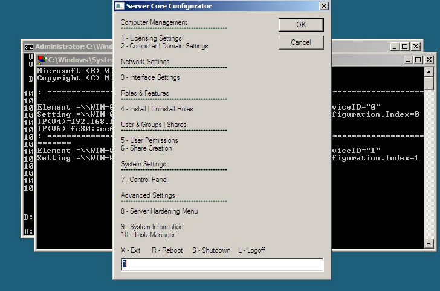The image size is (440, 291).
Task: Maximize the Administrator command prompt window
Action: (x=405, y=47)
